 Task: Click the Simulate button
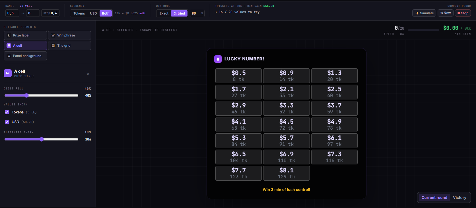[424, 13]
